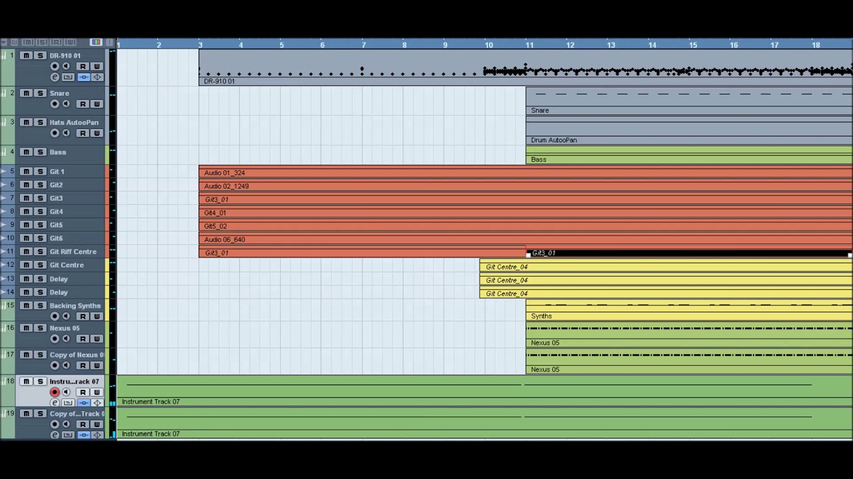853x479 pixels.
Task: Select the Audio 06_640 clip
Action: point(525,239)
